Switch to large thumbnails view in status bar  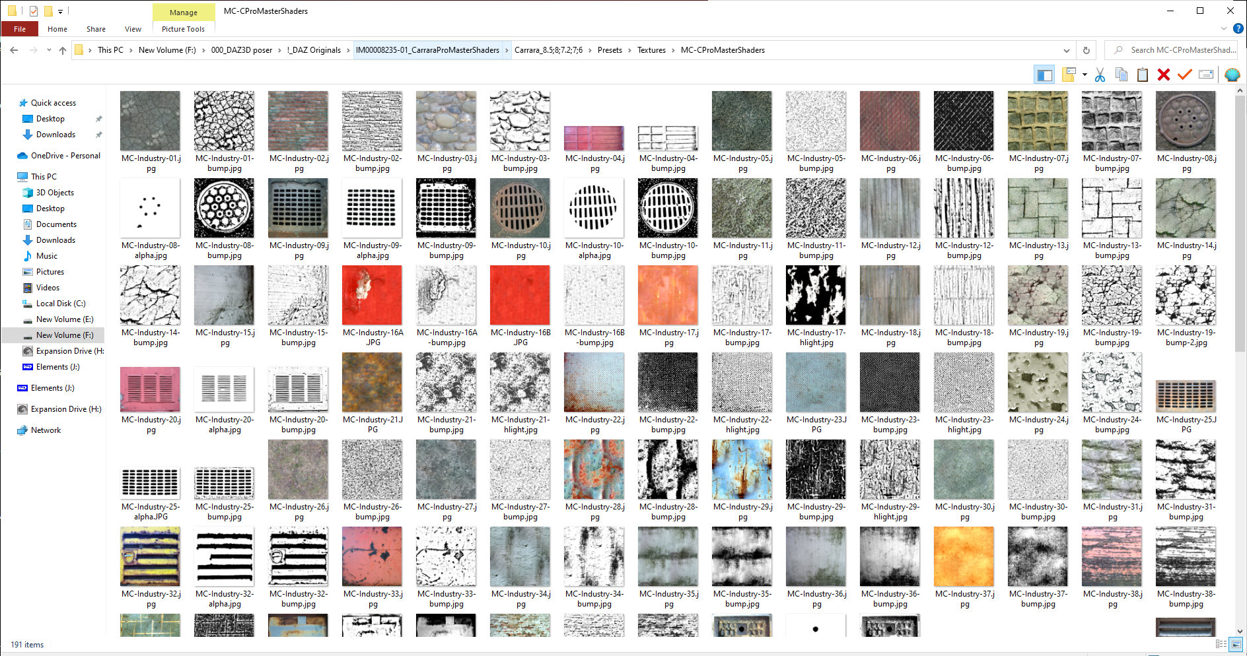[1236, 644]
